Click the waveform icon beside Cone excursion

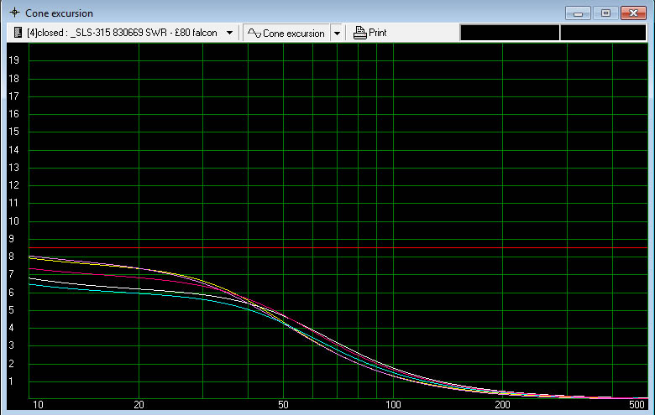click(254, 33)
